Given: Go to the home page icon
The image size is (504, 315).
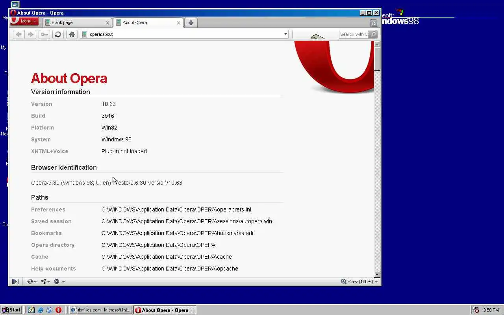Looking at the screenshot, I should point(72,34).
